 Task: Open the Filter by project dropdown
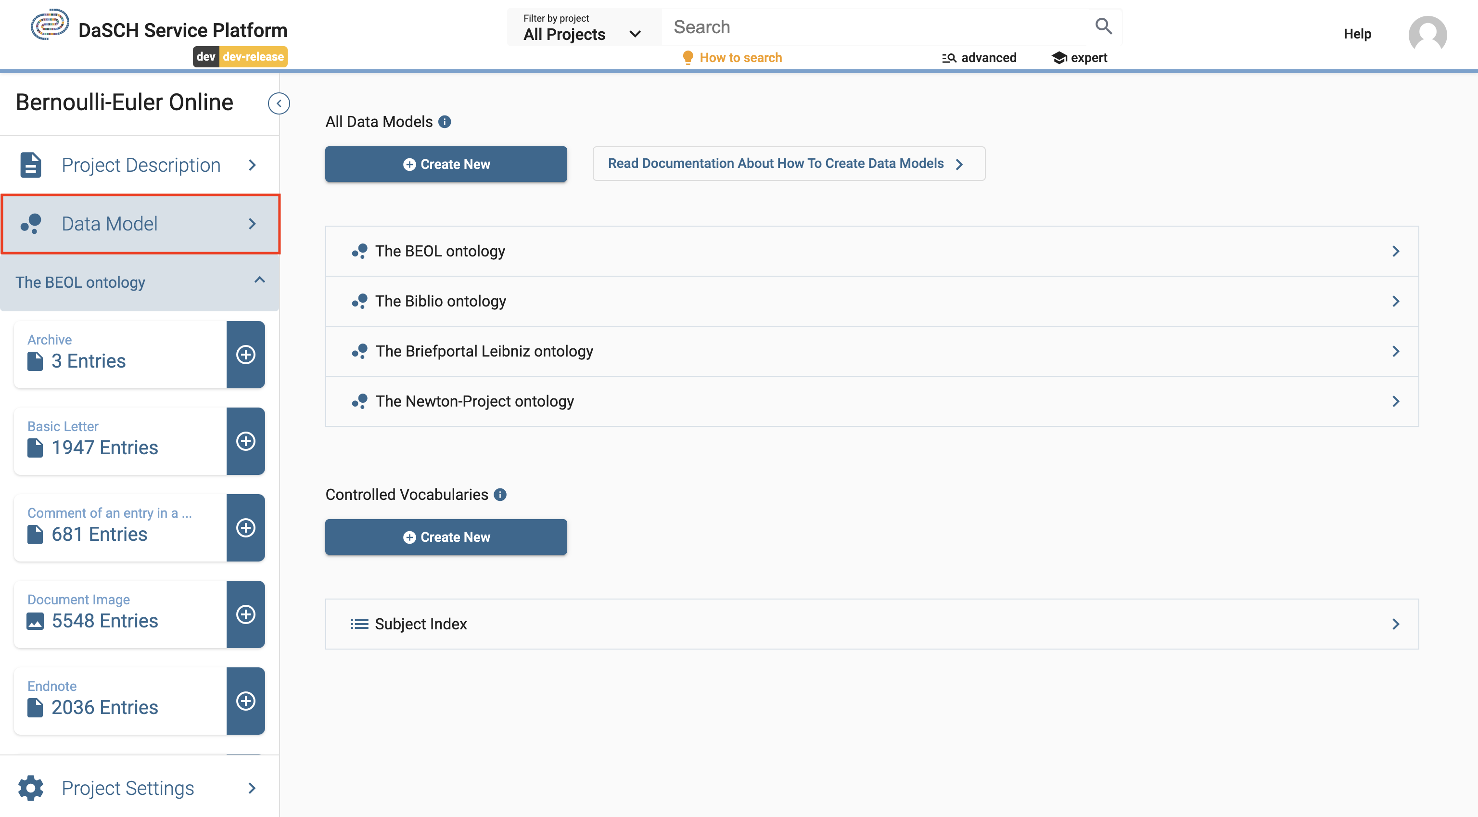pos(582,27)
